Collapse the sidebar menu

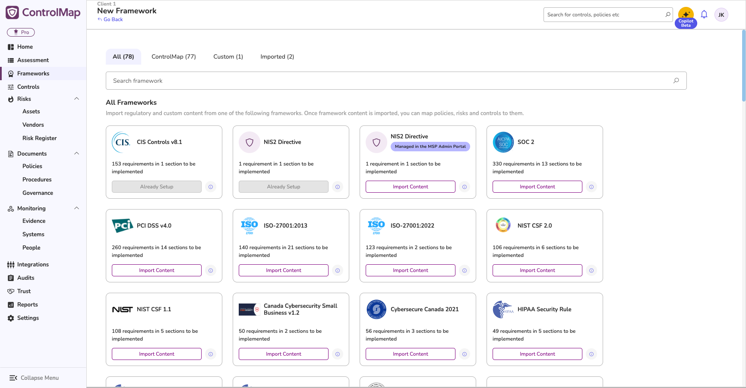tap(34, 378)
